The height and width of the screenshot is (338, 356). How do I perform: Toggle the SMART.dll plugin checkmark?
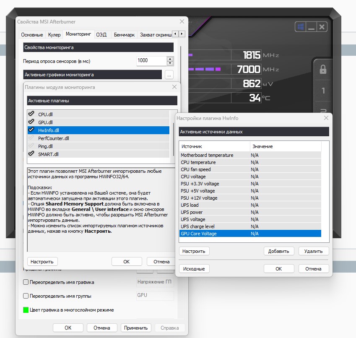coord(31,153)
